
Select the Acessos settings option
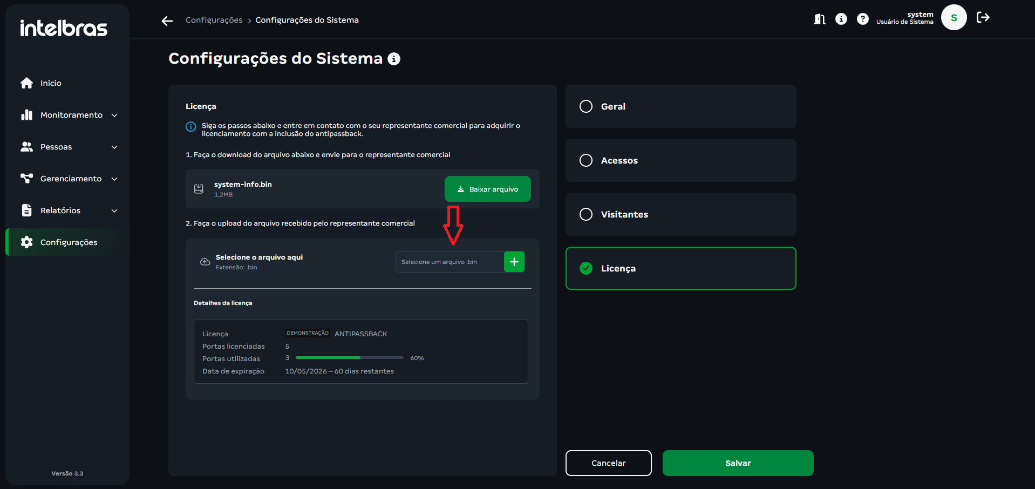click(x=680, y=160)
